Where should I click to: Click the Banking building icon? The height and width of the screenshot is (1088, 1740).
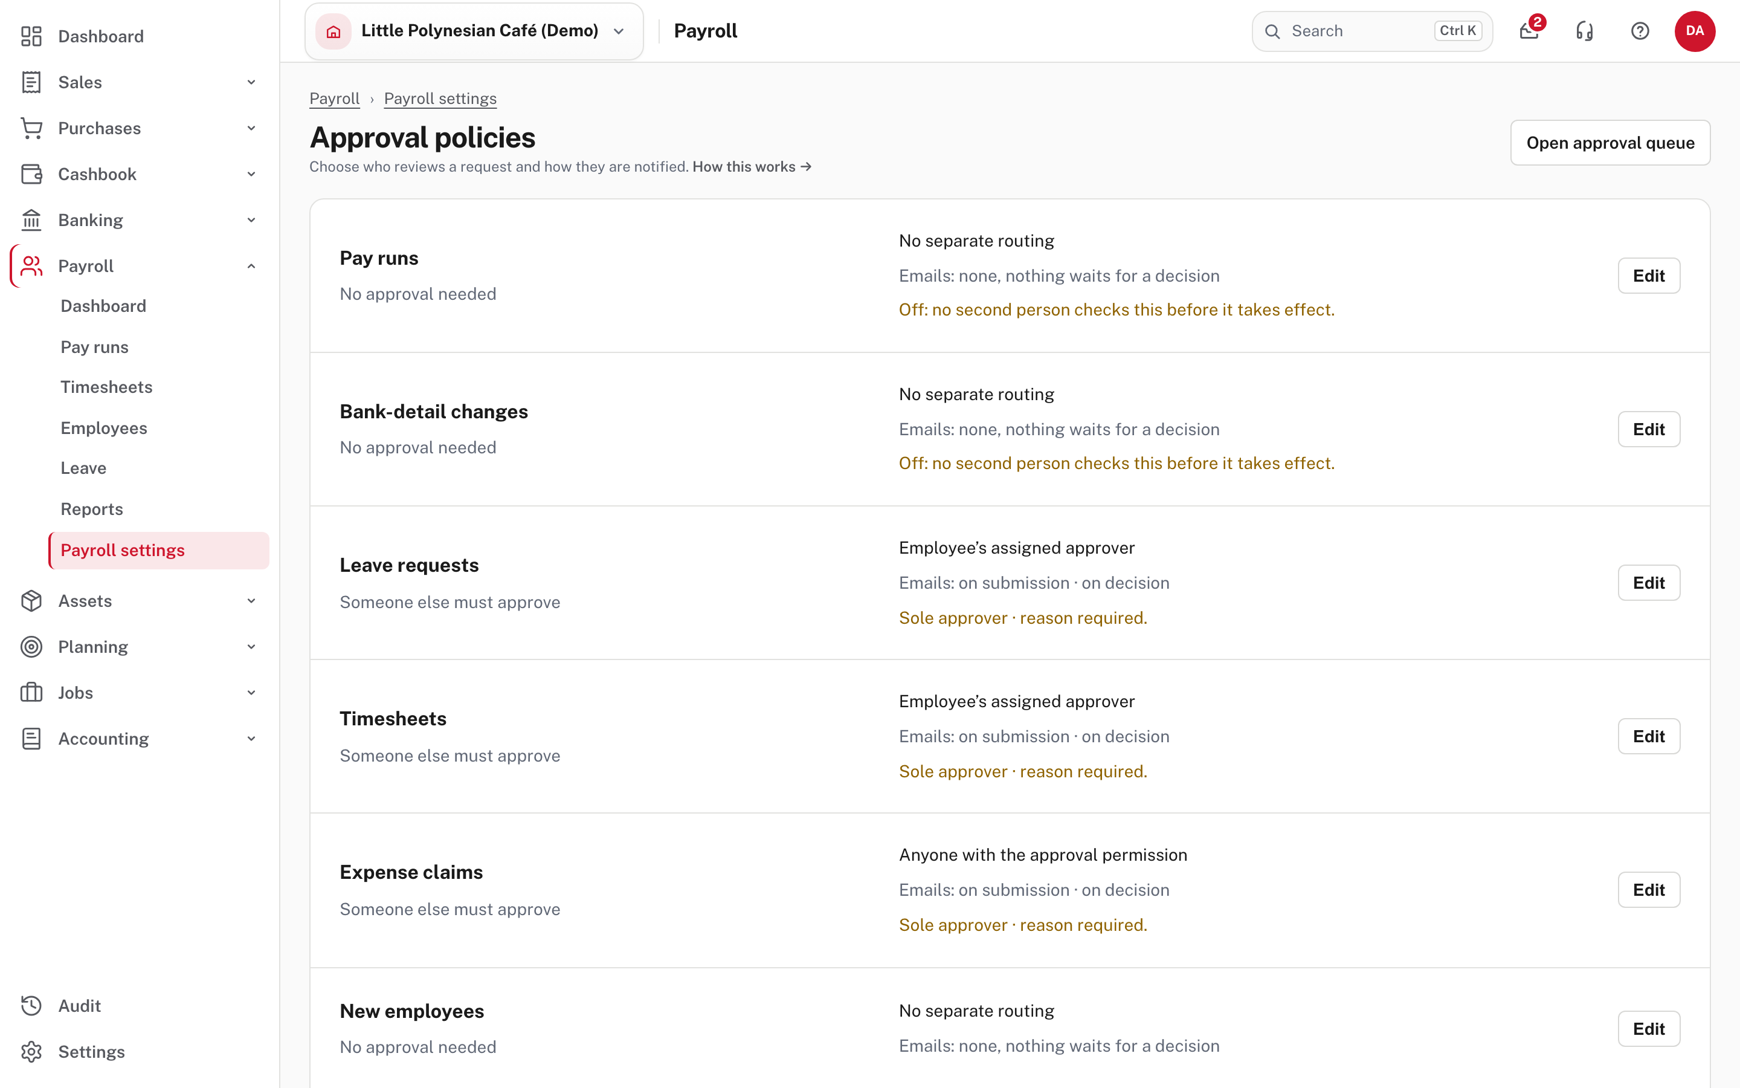(x=31, y=220)
